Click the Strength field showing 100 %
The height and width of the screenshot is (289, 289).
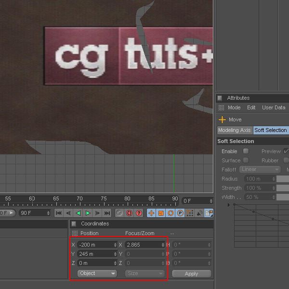pos(260,188)
